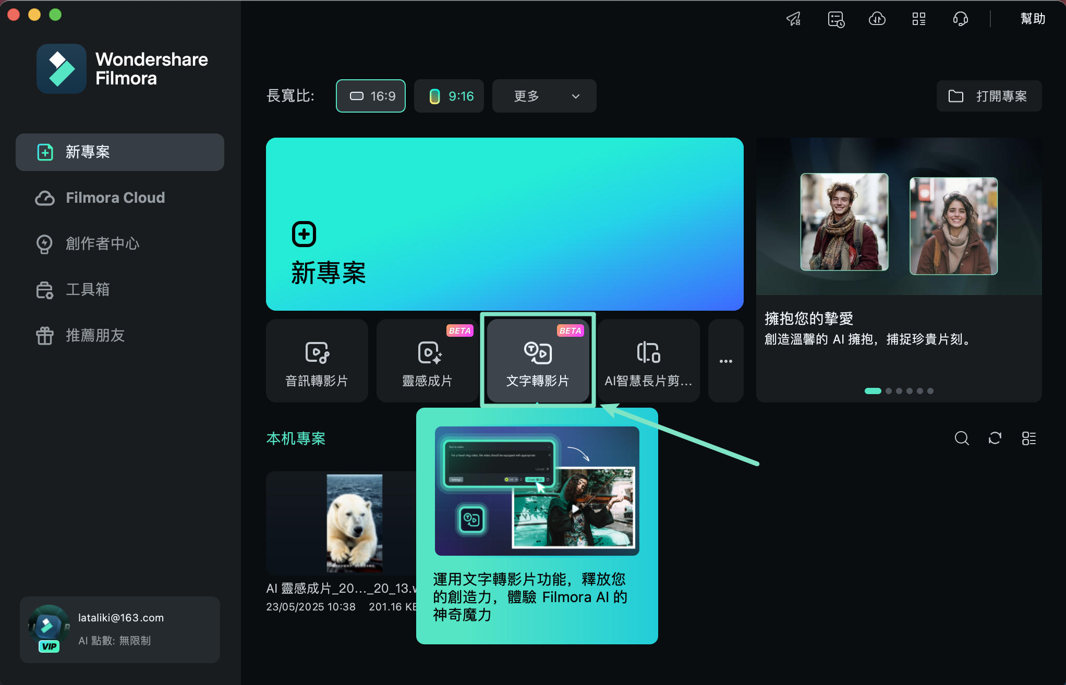
Task: Click the VIP badge on the avatar
Action: click(x=49, y=646)
